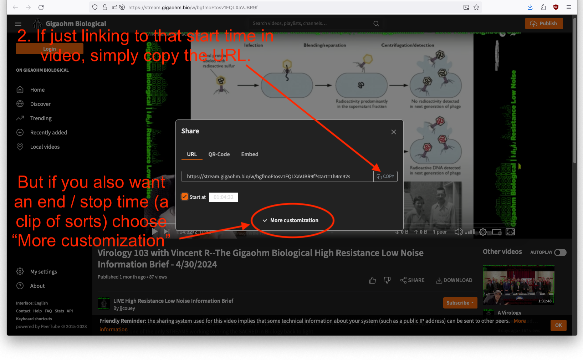The image size is (583, 362).
Task: Skip to the next video
Action: pyautogui.click(x=167, y=231)
